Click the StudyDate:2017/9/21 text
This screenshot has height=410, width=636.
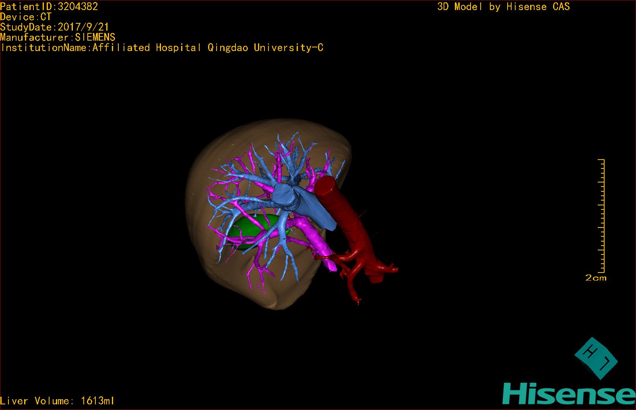pyautogui.click(x=55, y=27)
